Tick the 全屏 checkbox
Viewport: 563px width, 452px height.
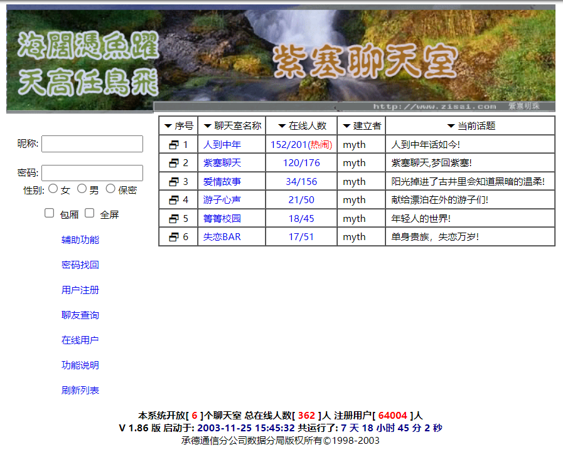pyautogui.click(x=90, y=213)
